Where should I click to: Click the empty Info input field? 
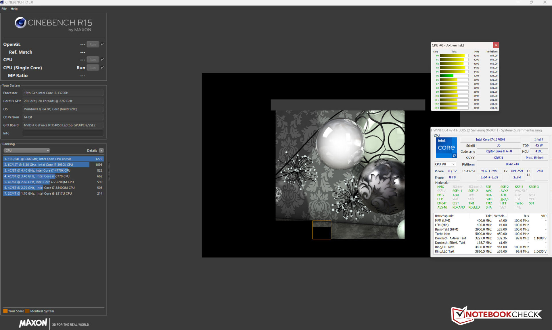tap(63, 133)
